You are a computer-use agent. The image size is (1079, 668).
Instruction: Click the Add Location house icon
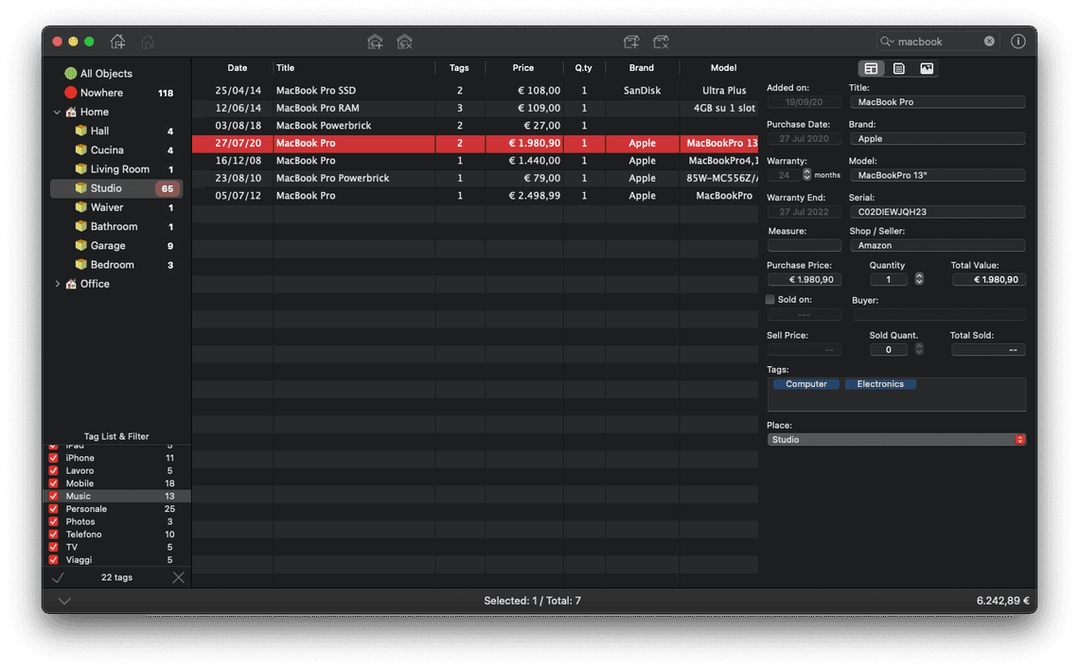[x=117, y=42]
